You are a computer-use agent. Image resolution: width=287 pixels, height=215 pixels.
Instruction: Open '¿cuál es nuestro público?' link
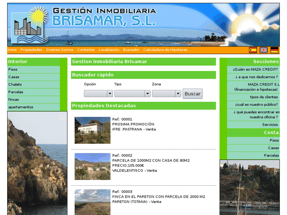253,105
